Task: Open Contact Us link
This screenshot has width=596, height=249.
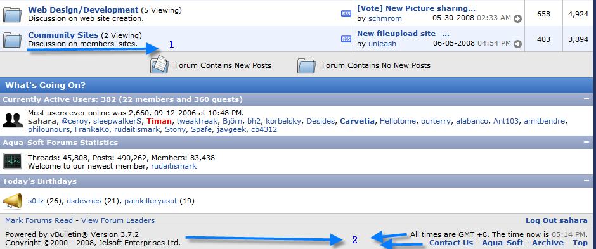Action: coord(451,243)
